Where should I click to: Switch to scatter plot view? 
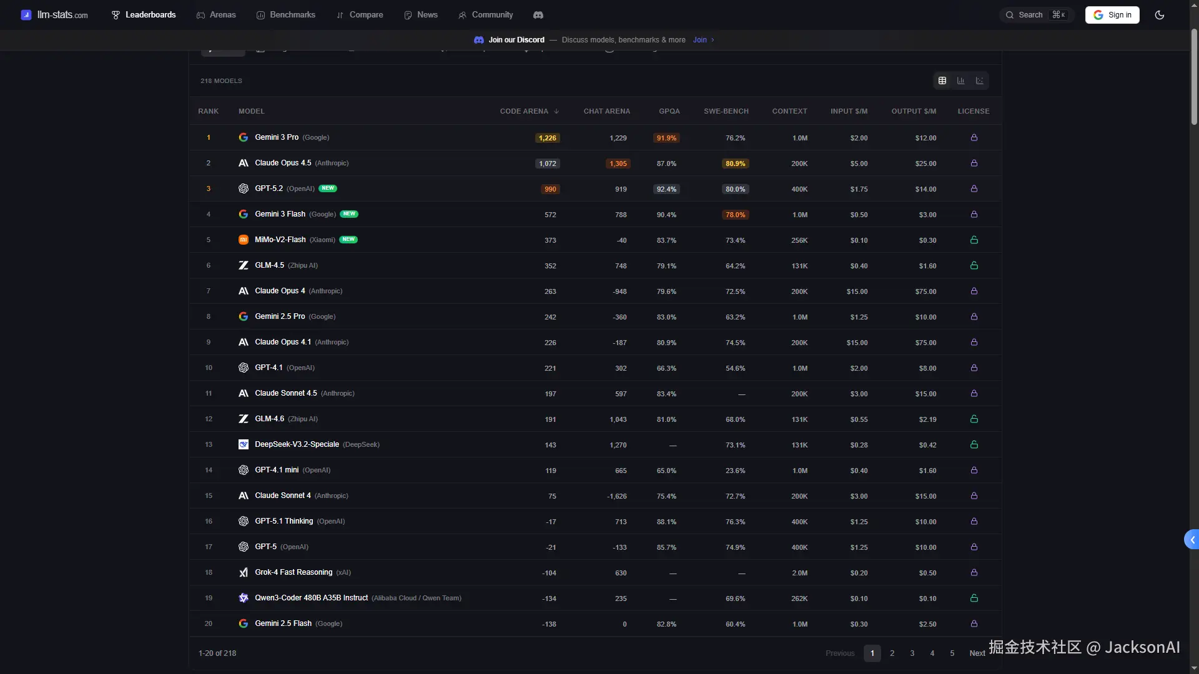click(x=979, y=81)
